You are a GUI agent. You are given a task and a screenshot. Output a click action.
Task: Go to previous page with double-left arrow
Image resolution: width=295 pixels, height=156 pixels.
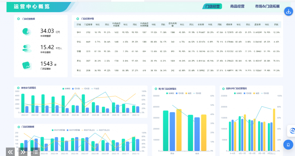pos(10,152)
